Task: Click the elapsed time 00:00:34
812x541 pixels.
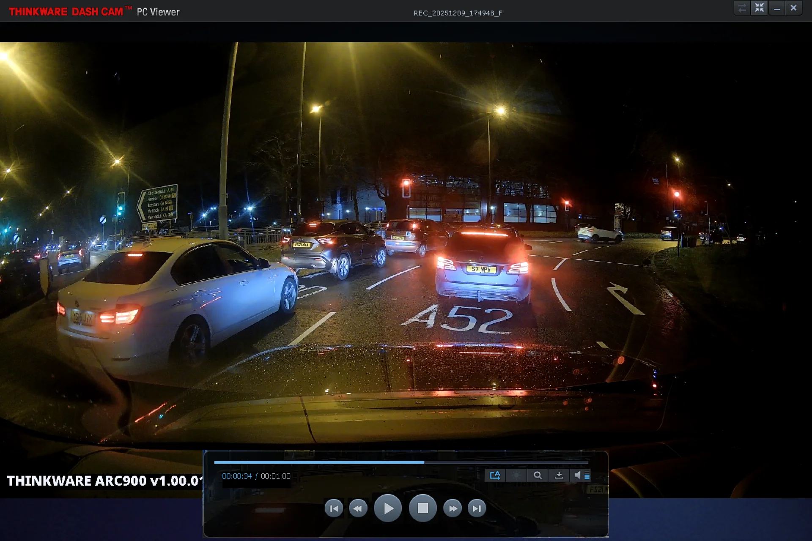Action: [x=237, y=476]
